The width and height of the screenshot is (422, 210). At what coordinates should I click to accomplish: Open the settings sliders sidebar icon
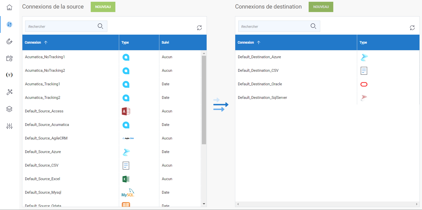9,126
